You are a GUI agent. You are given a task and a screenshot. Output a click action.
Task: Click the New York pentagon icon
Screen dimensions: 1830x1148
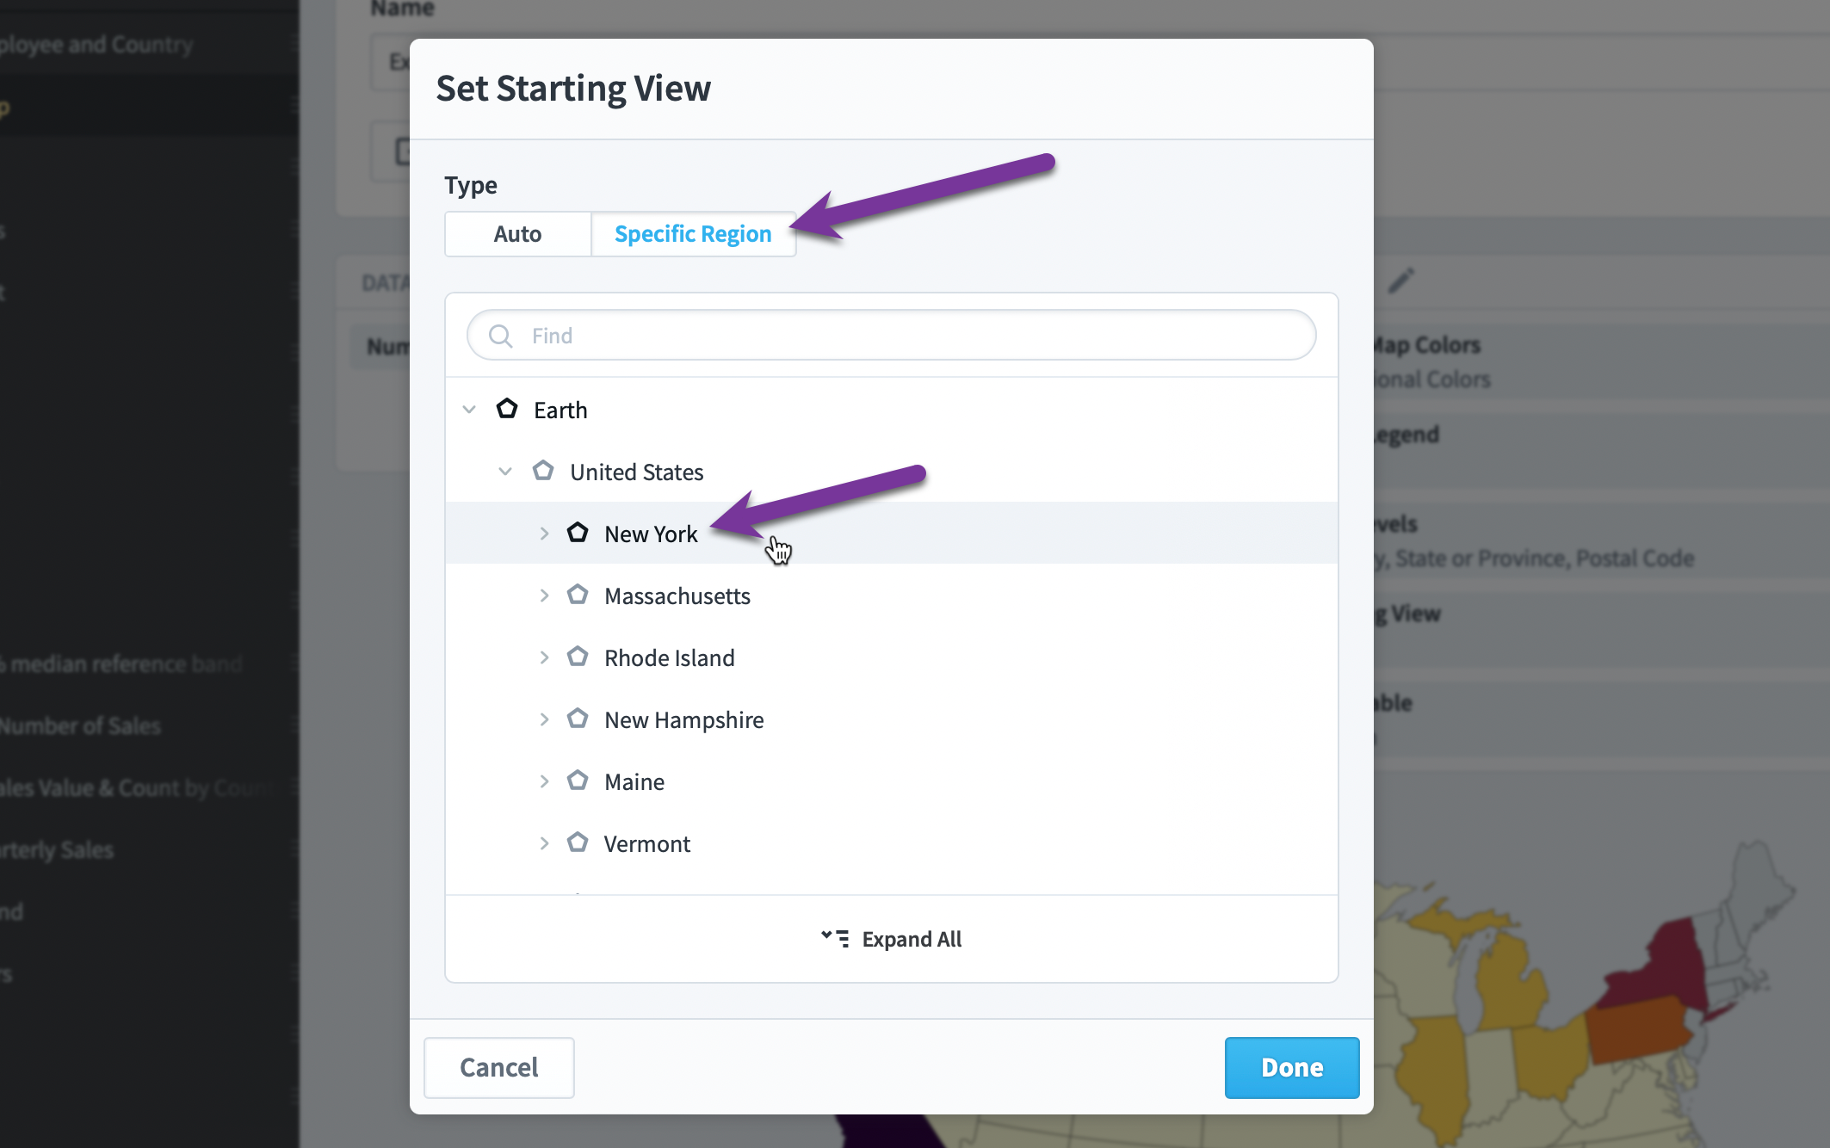[x=578, y=533]
